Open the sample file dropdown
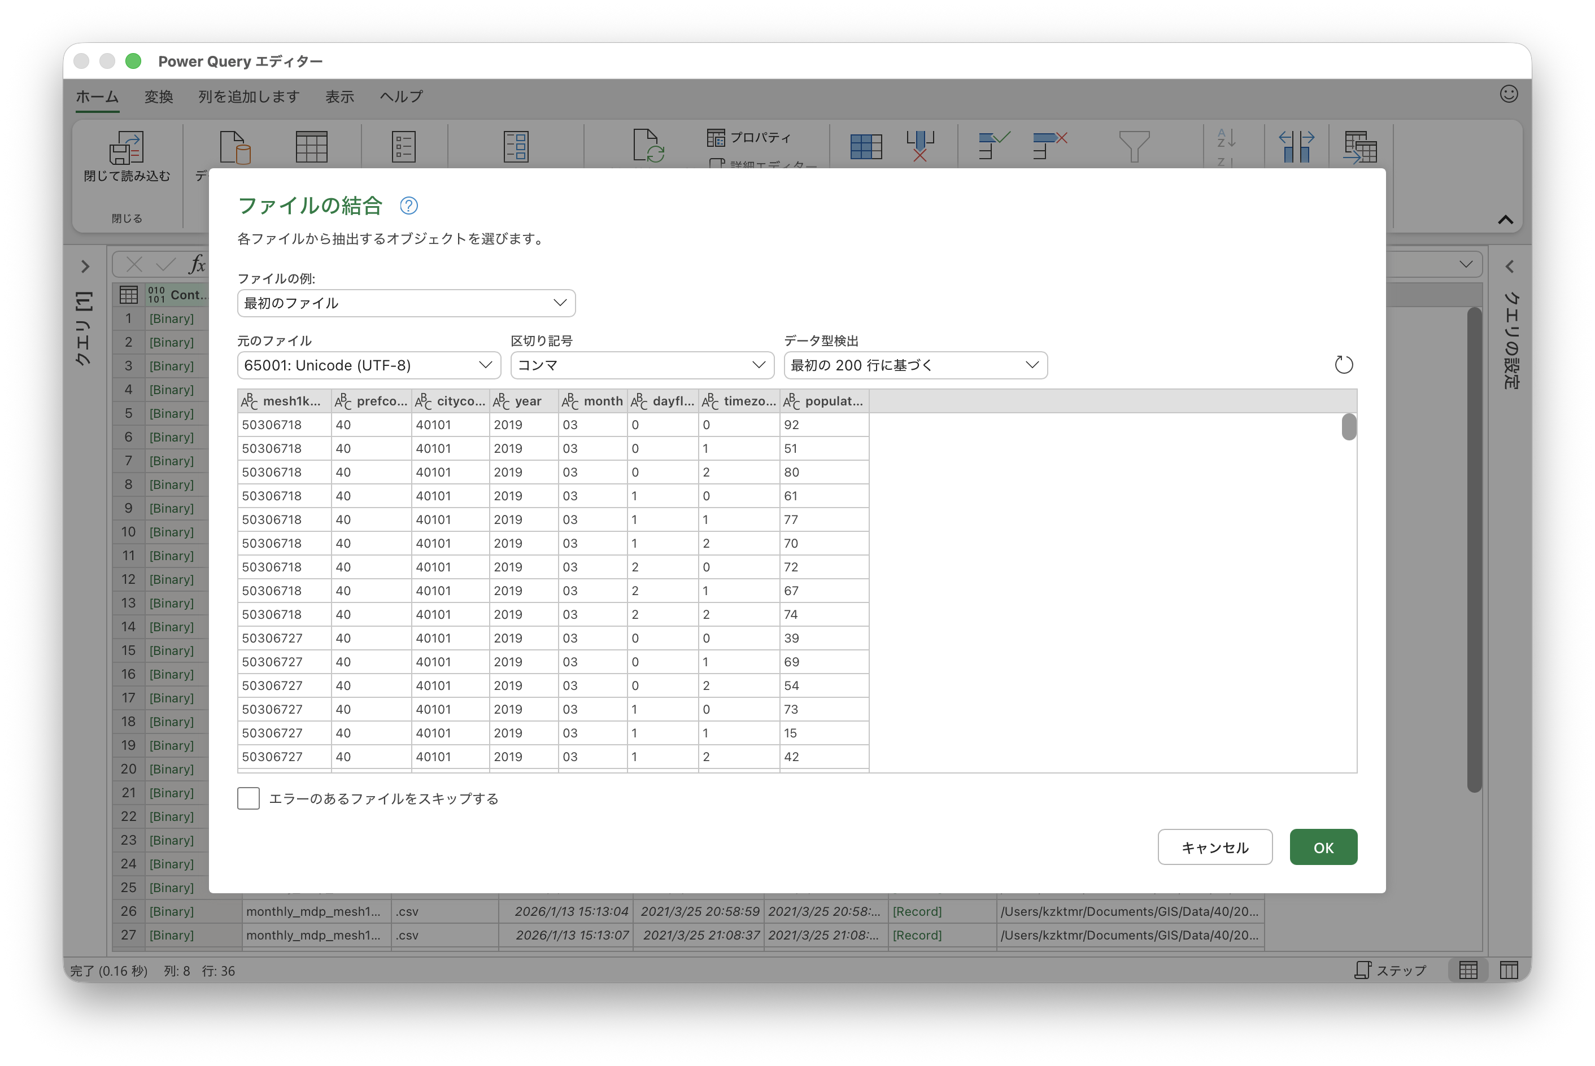The image size is (1595, 1066). coord(406,303)
